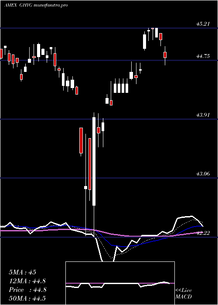Click the 45.21 price level label
218x305 pixels.
[x=203, y=24]
